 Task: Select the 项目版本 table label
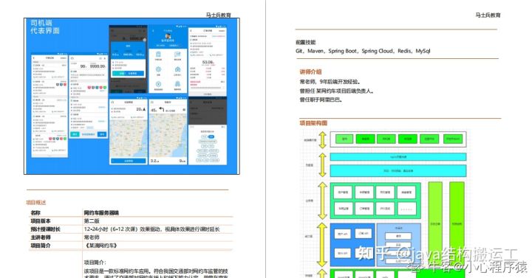41,220
